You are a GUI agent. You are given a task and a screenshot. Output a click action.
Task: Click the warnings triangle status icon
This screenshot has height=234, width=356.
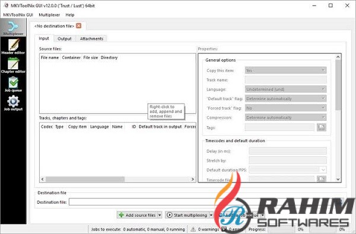point(193,229)
